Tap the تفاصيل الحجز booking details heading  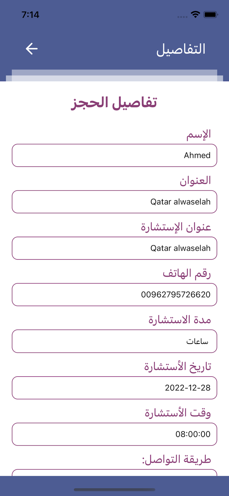tap(114, 103)
